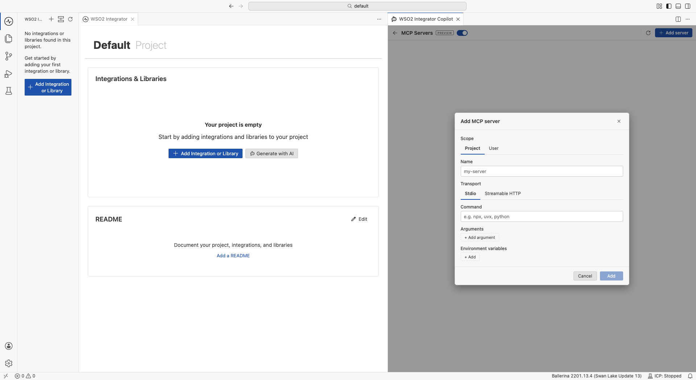
Task: Click the default command center search box
Action: [x=357, y=6]
